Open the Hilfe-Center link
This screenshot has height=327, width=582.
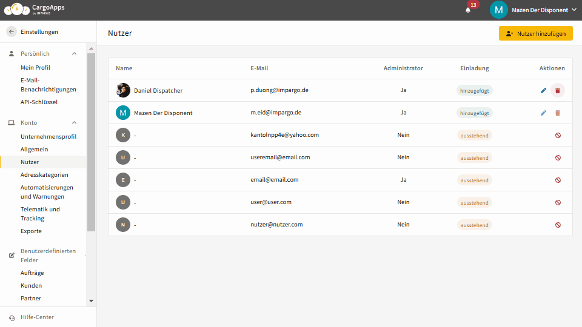click(x=37, y=317)
